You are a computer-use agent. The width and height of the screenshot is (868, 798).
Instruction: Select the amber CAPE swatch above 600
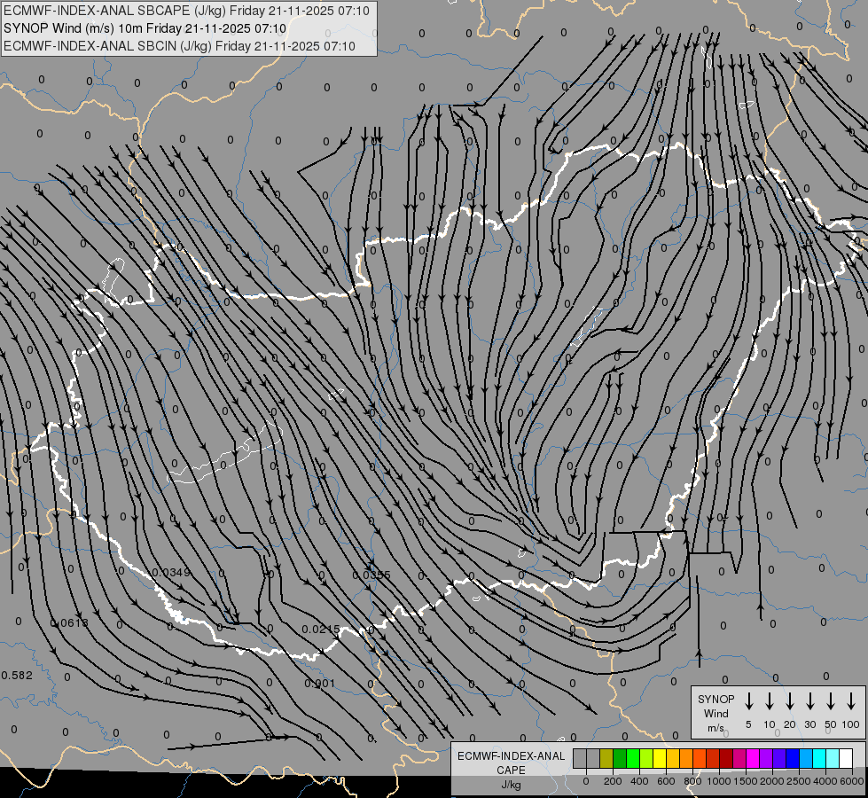[673, 758]
